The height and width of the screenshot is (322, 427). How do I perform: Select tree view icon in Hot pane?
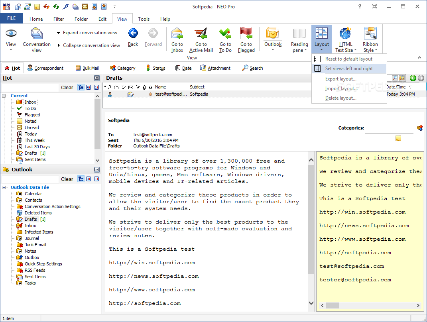[x=81, y=87]
